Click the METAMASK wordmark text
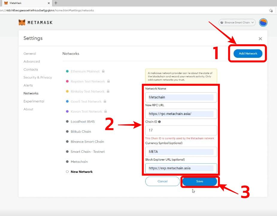Image resolution: width=277 pixels, height=216 pixels. 40,23
